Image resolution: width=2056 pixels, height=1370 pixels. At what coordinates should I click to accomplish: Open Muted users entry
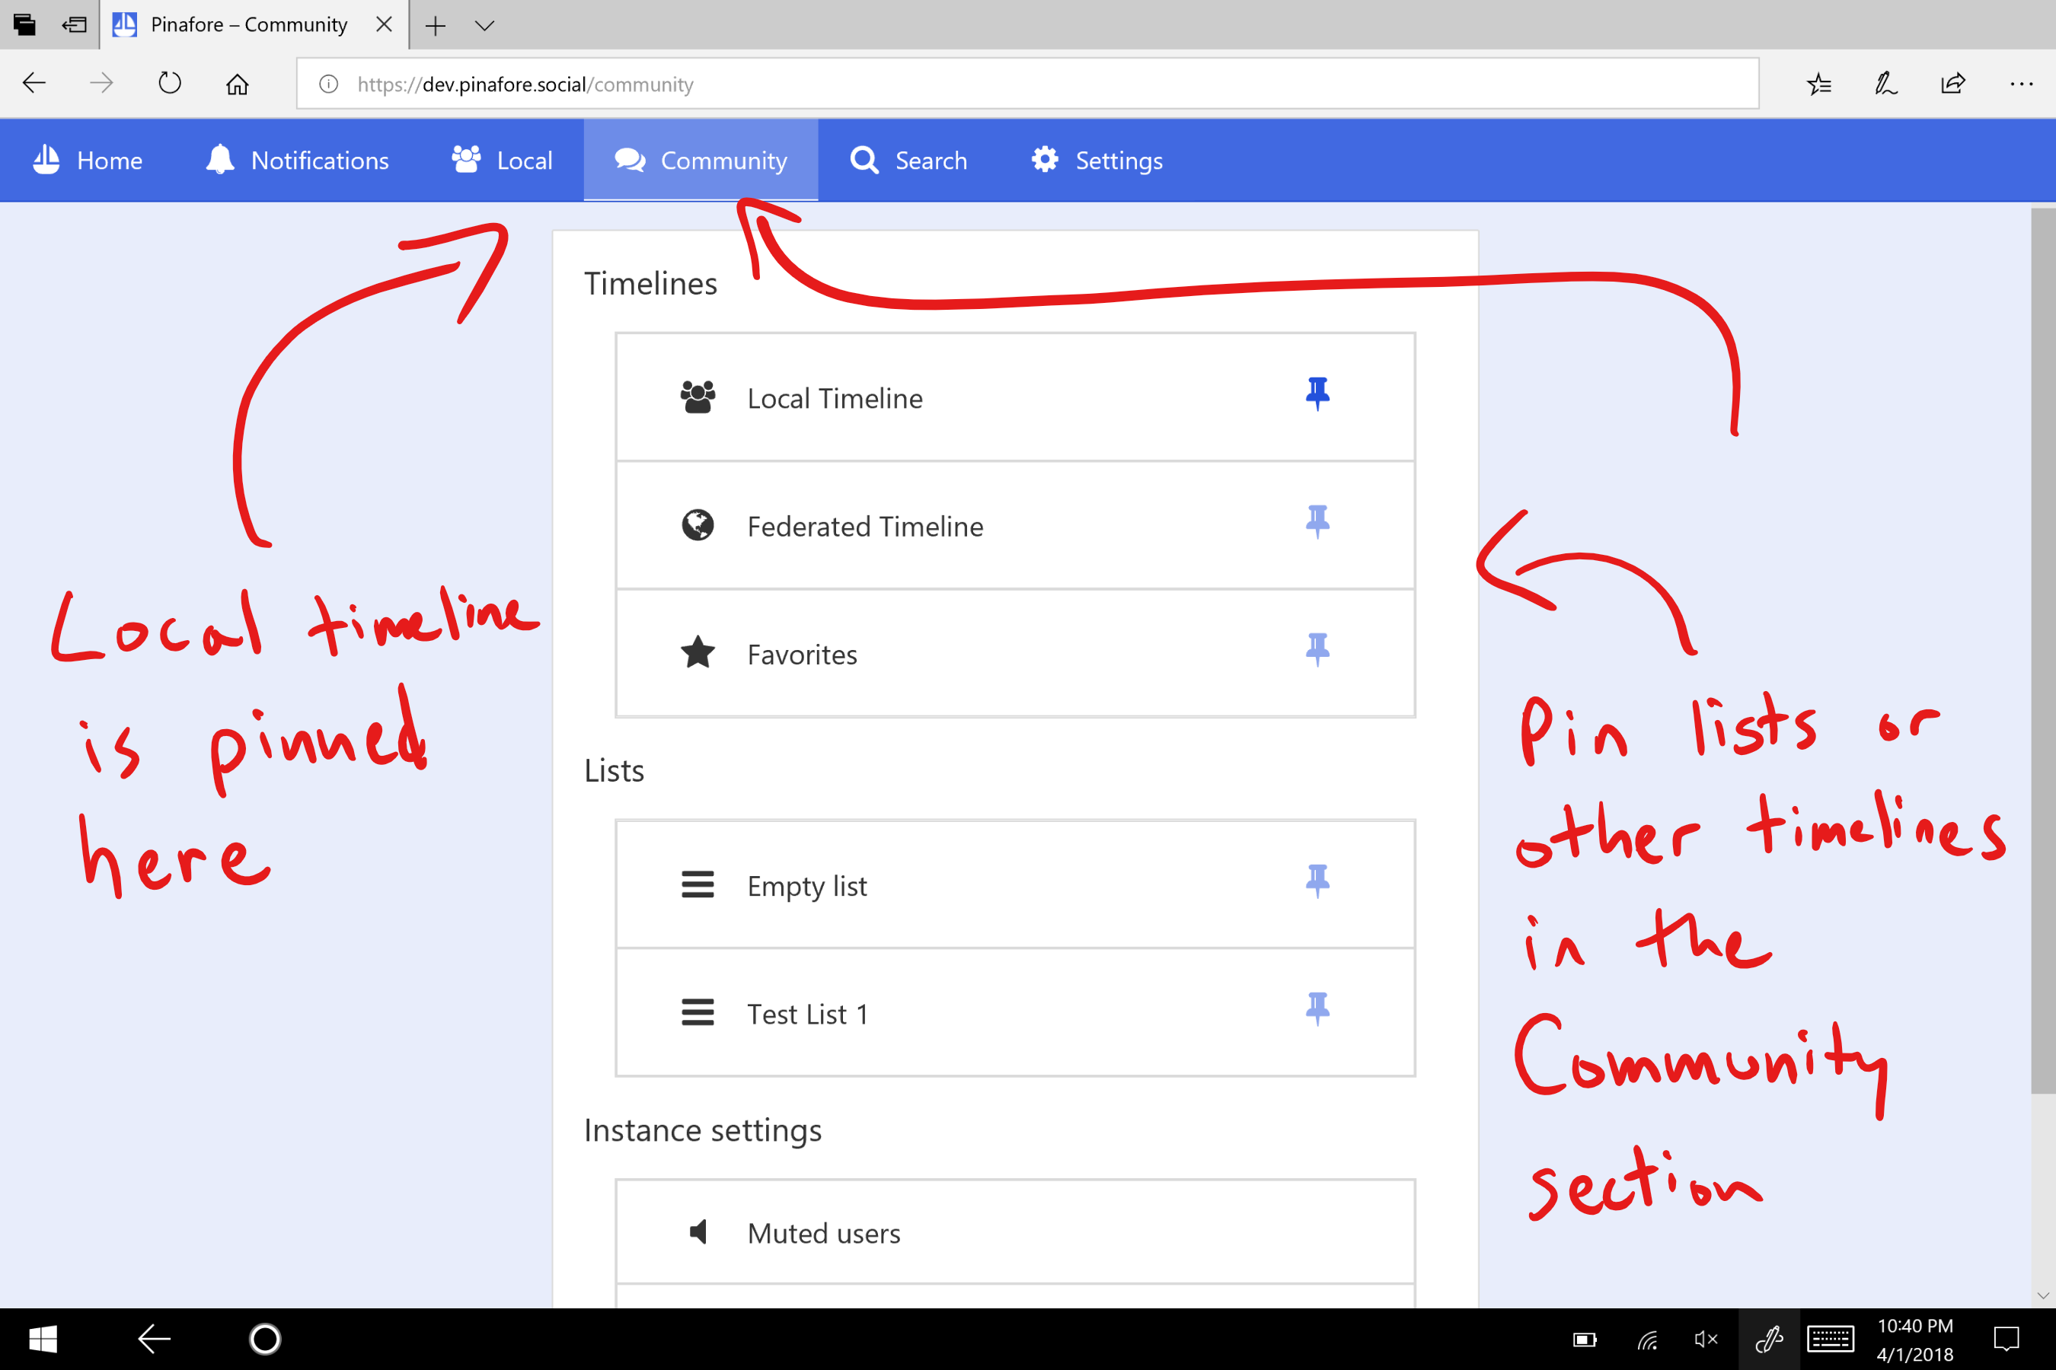(823, 1233)
